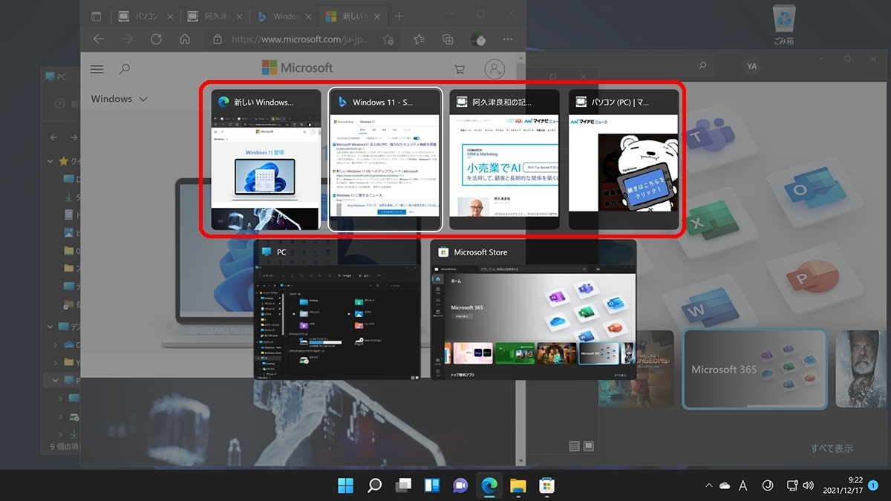Screen dimensions: 891x501
Task: Expand the Windows dropdown on Microsoft page
Action: tap(120, 99)
